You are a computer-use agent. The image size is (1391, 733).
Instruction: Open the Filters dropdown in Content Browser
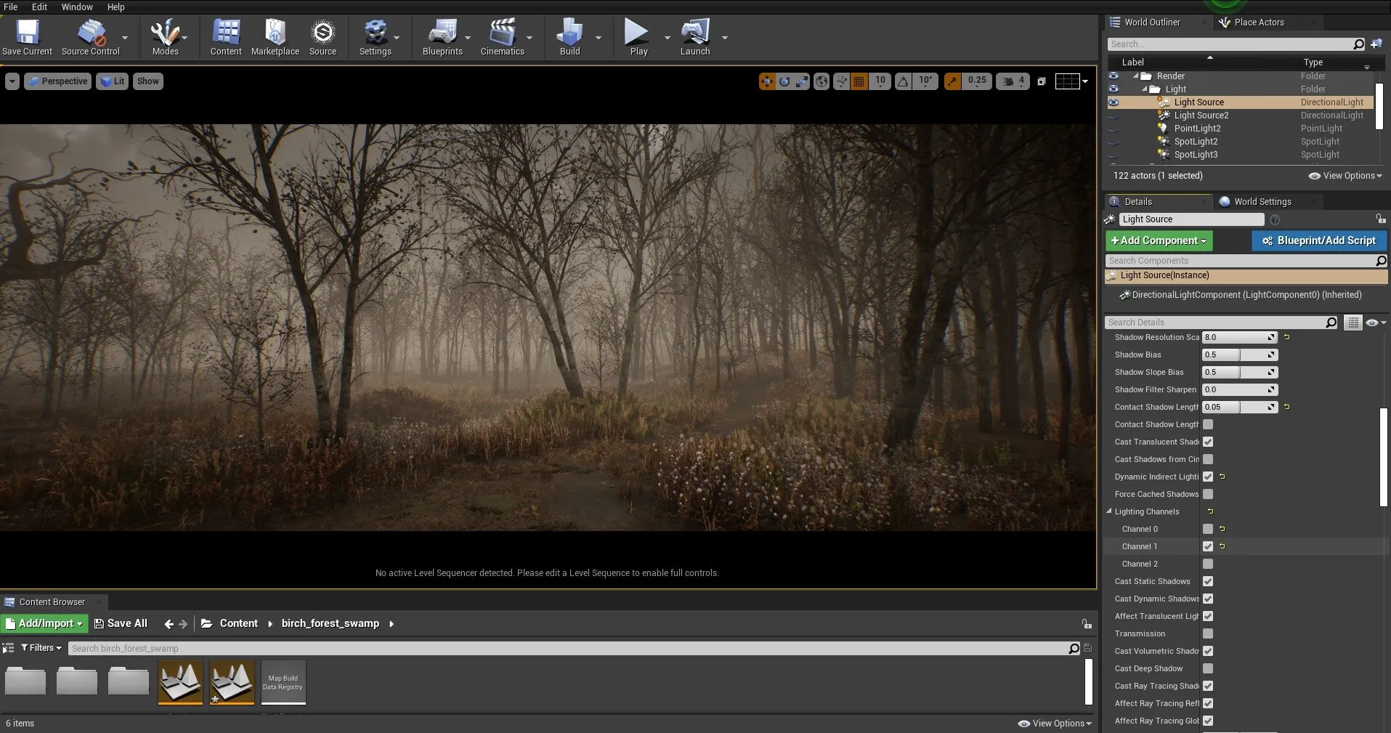[x=41, y=648]
